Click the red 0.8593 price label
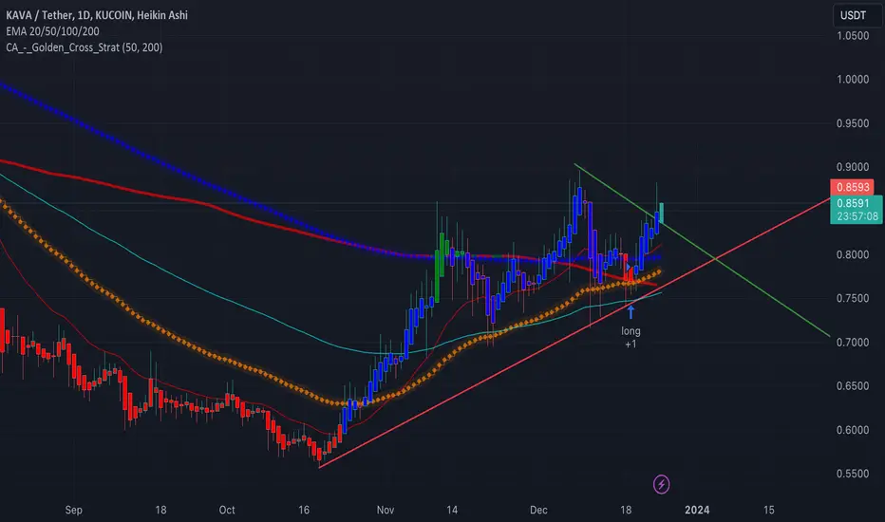This screenshot has height=522, width=885. pyautogui.click(x=853, y=187)
